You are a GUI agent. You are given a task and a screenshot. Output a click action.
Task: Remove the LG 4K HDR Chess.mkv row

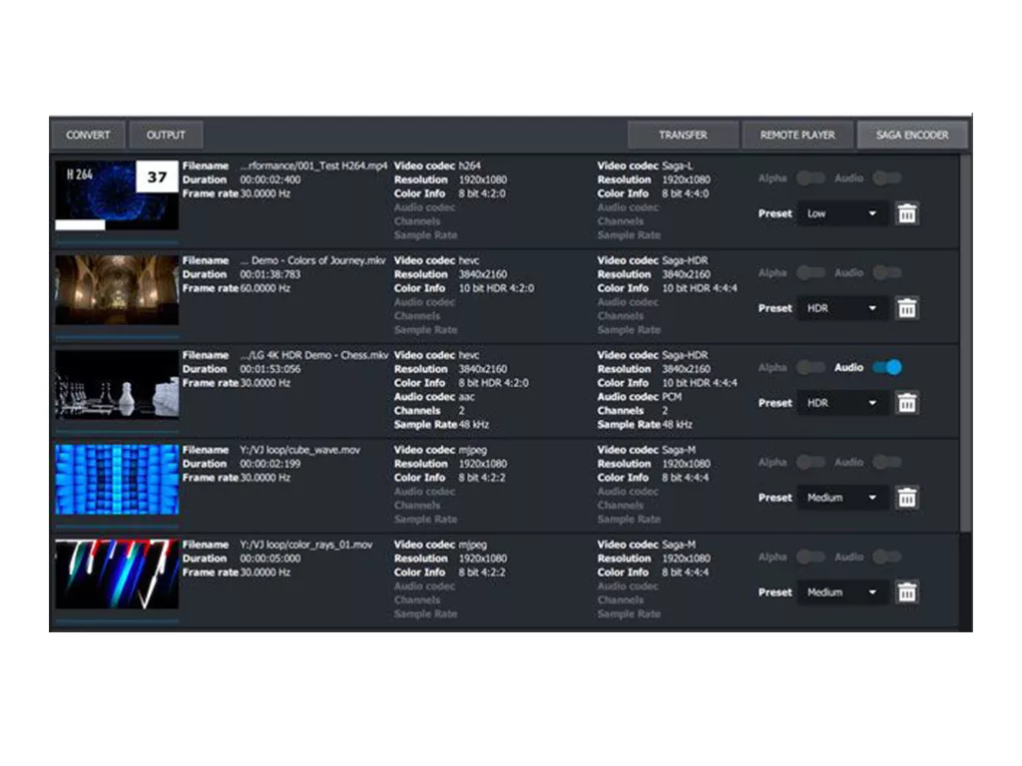click(906, 403)
